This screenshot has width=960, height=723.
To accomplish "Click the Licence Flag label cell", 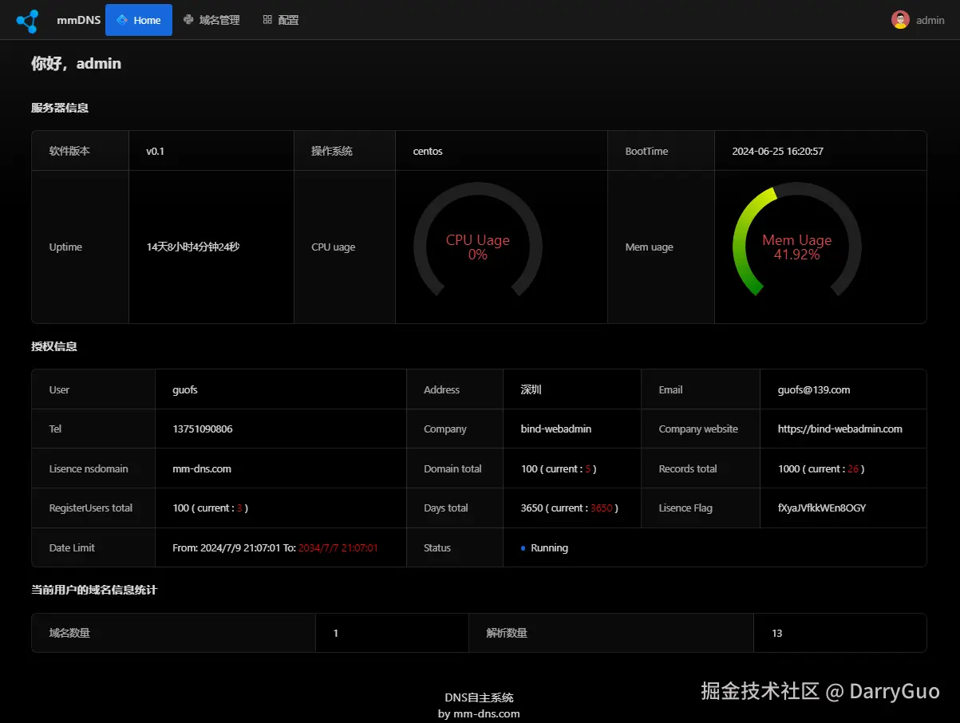I will tap(701, 508).
